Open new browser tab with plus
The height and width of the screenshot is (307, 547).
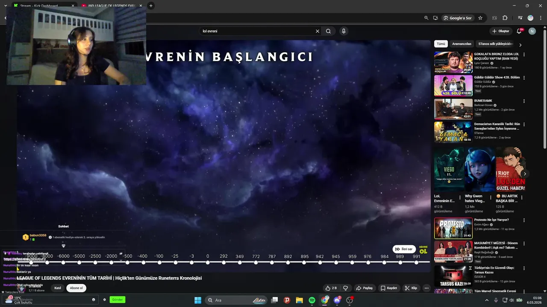151,6
